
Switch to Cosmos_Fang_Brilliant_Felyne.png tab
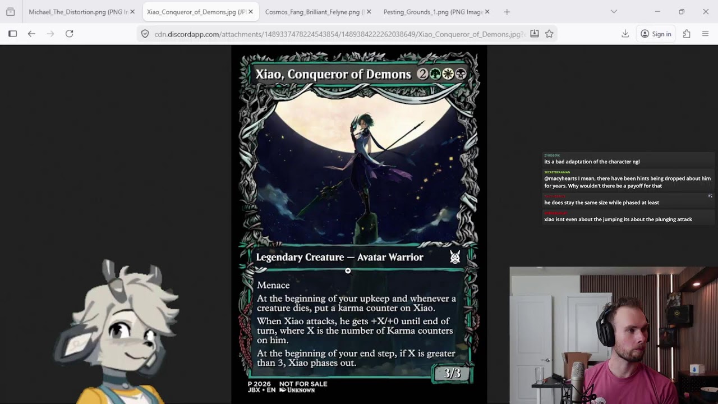pyautogui.click(x=318, y=12)
